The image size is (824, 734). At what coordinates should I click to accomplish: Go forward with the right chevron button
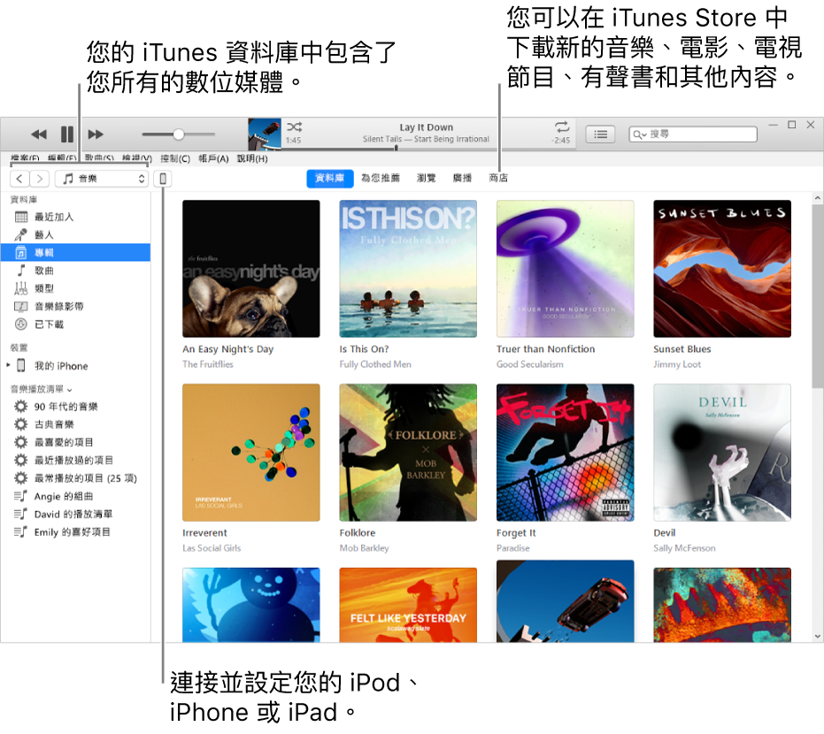40,179
